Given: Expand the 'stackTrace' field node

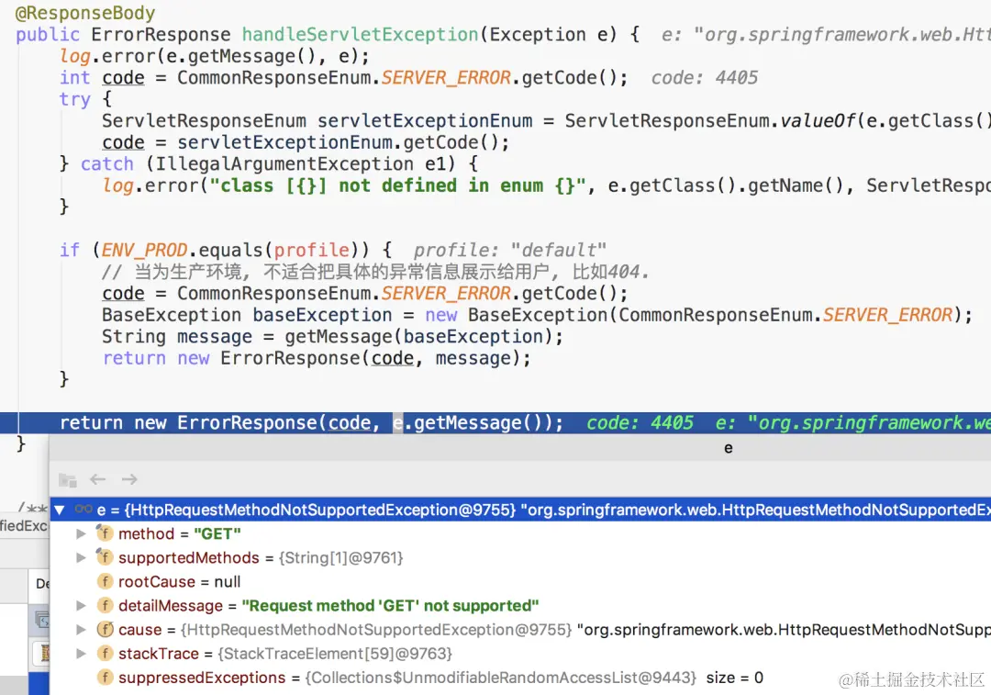Looking at the screenshot, I should pos(80,654).
